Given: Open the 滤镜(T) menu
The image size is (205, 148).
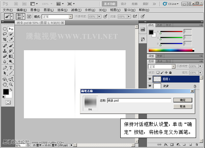Looking at the screenshot, I should point(76,10).
